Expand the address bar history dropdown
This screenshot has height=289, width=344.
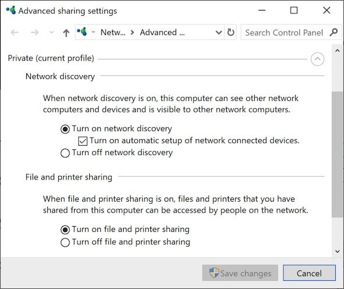point(219,33)
